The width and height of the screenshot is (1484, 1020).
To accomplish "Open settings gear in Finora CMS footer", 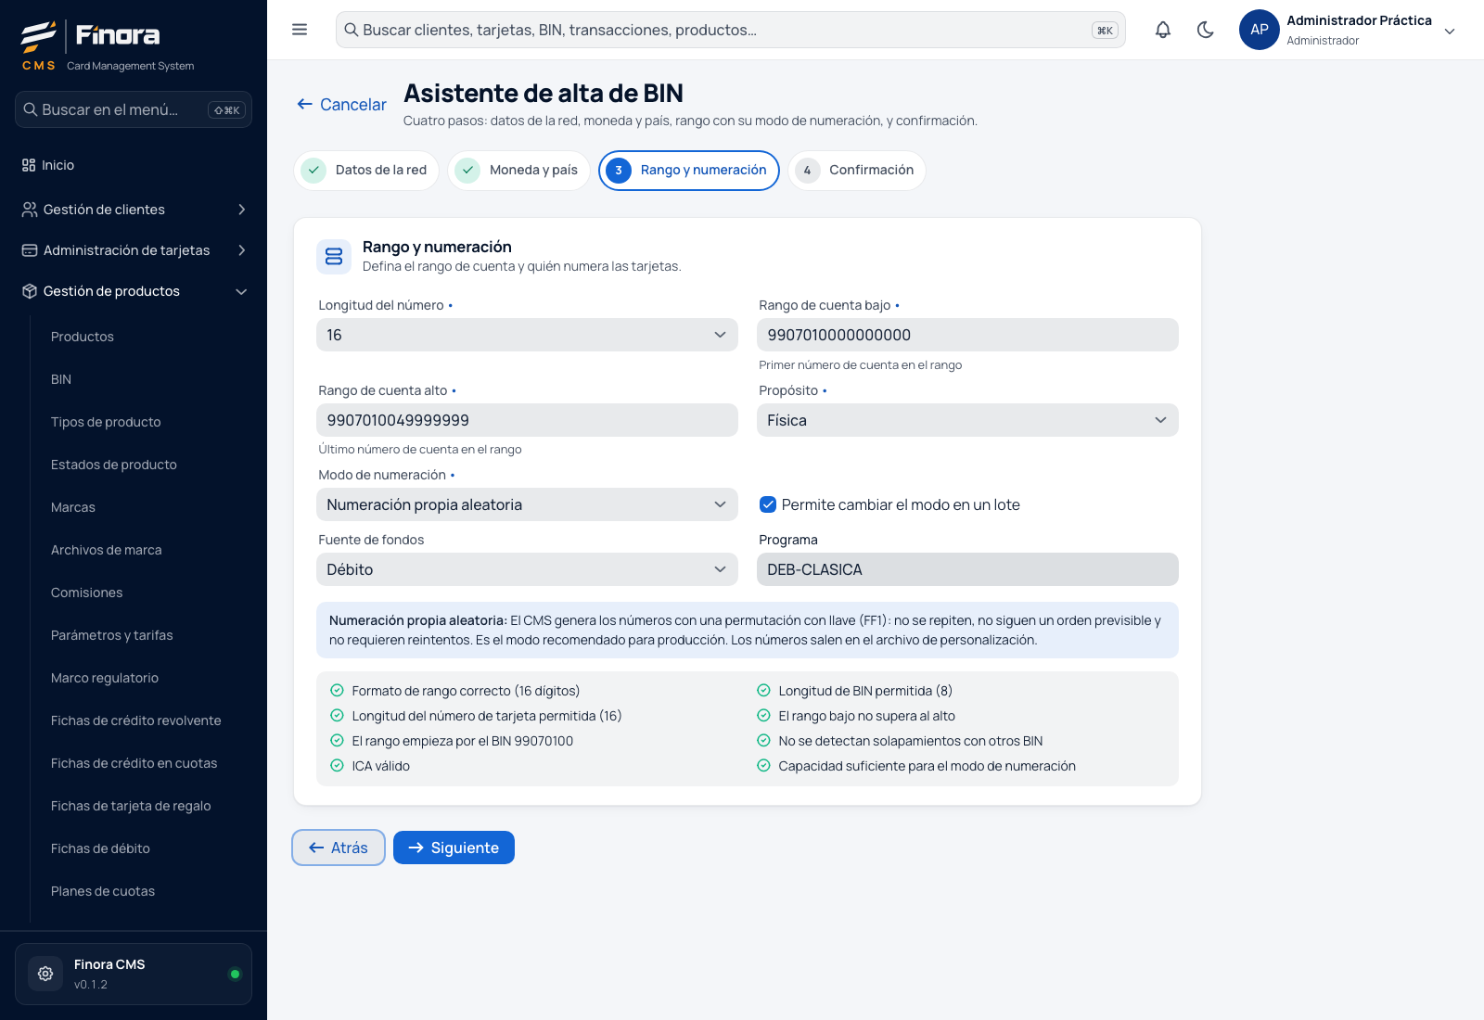I will 45,974.
